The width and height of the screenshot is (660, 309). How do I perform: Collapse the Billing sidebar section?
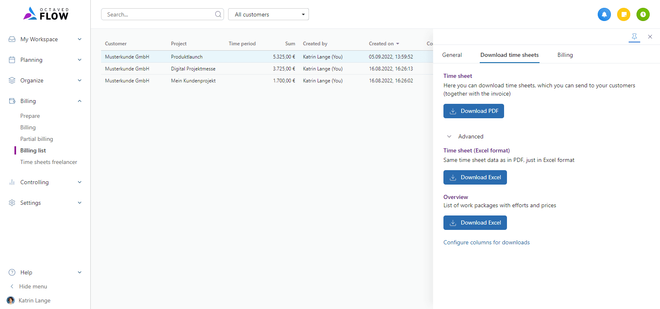pyautogui.click(x=79, y=101)
